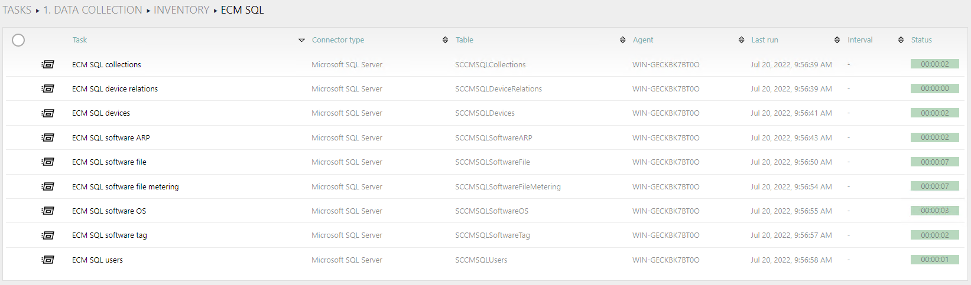The image size is (971, 285).
Task: Sort rows by the Agent column header
Action: (x=643, y=40)
